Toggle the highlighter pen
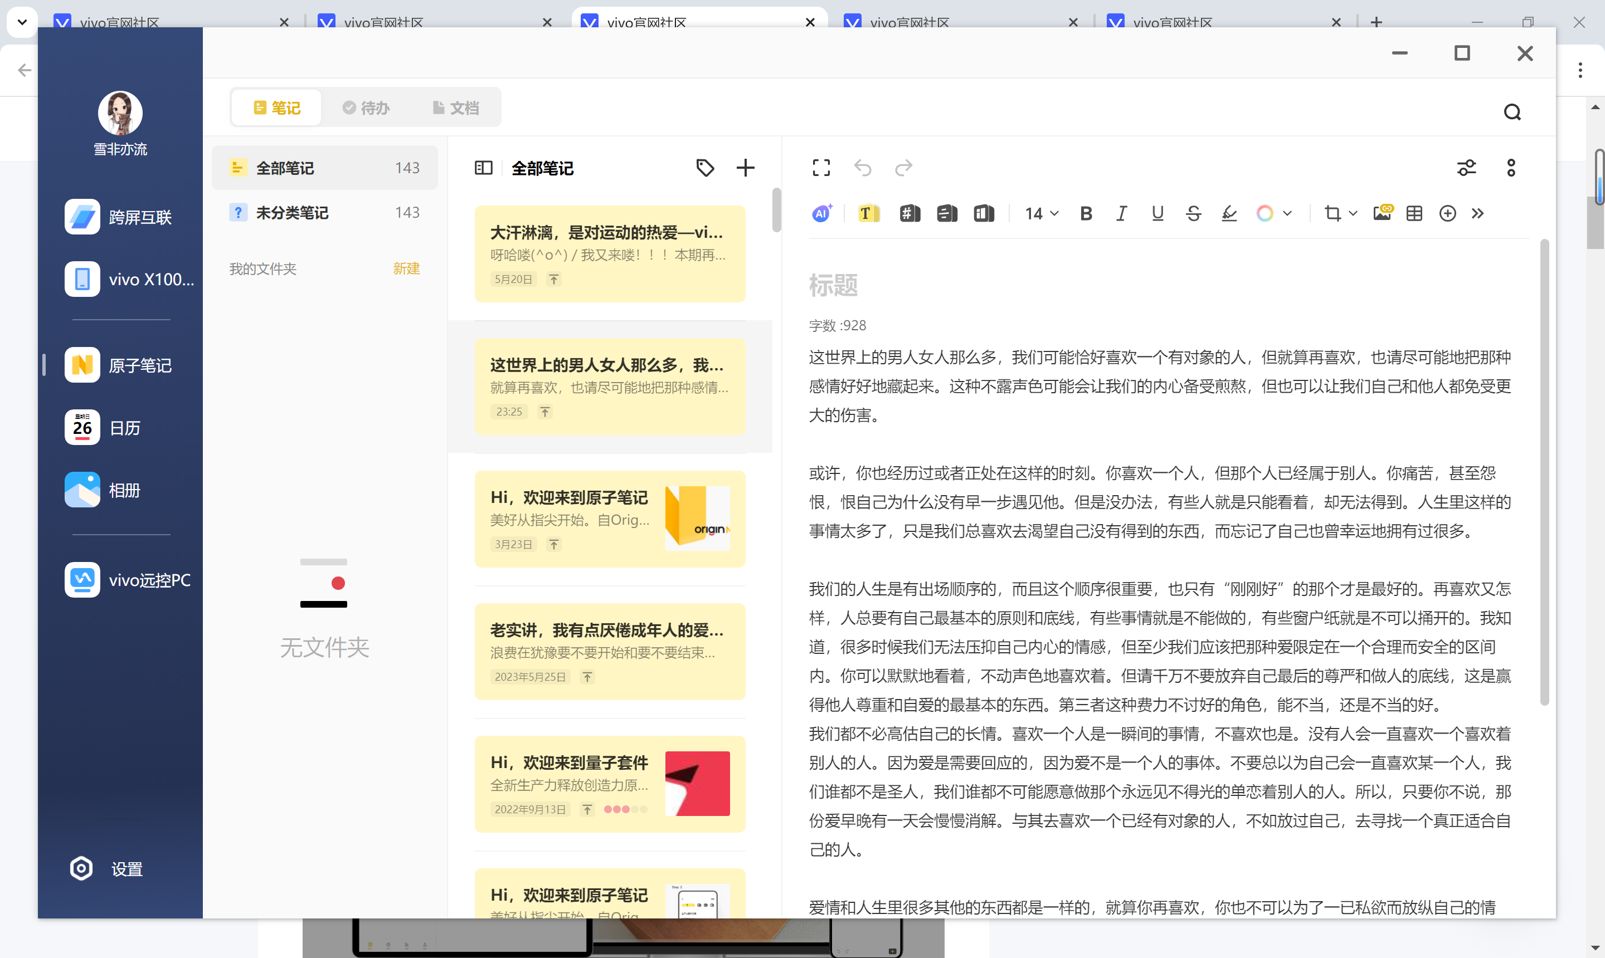The width and height of the screenshot is (1605, 958). tap(1229, 213)
